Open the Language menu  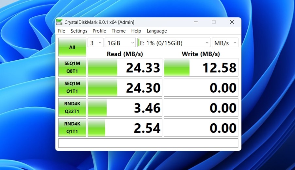(x=157, y=31)
